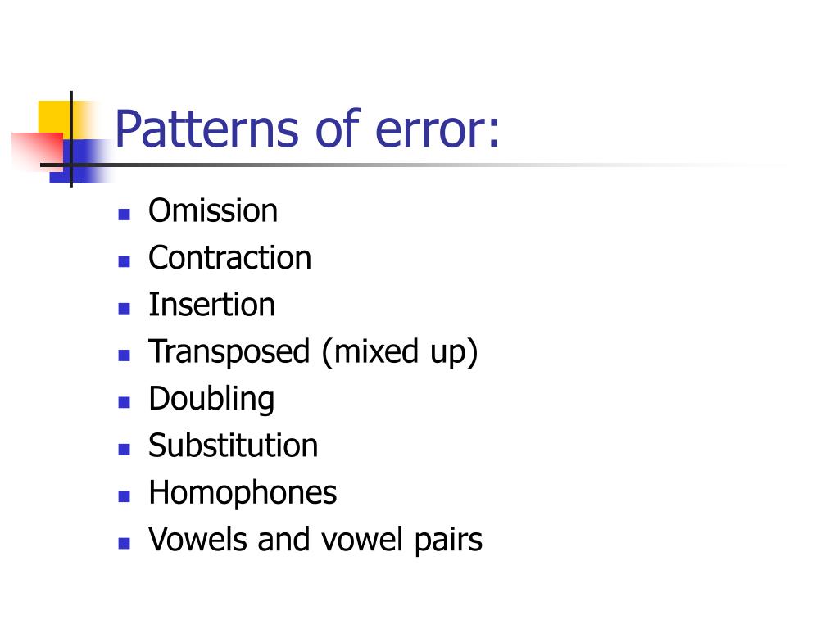Click the blue bullet beside Substitution
The height and width of the screenshot is (629, 839).
point(125,450)
